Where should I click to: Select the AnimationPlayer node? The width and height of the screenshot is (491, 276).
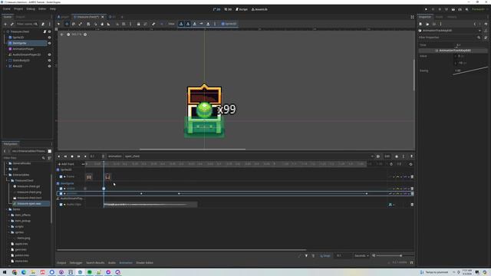click(23, 49)
